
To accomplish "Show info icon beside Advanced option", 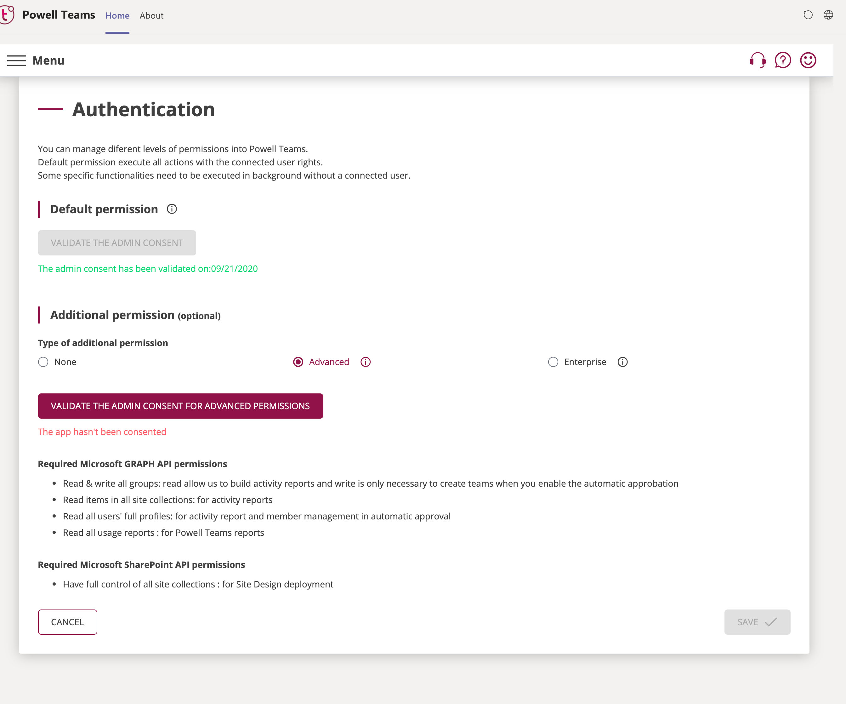I will 366,362.
